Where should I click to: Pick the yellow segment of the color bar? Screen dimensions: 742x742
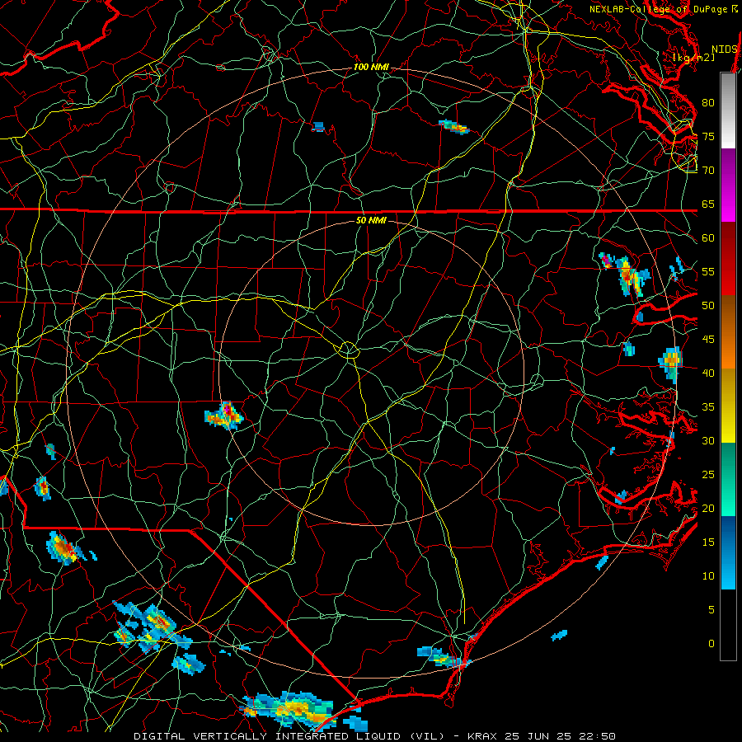(728, 406)
